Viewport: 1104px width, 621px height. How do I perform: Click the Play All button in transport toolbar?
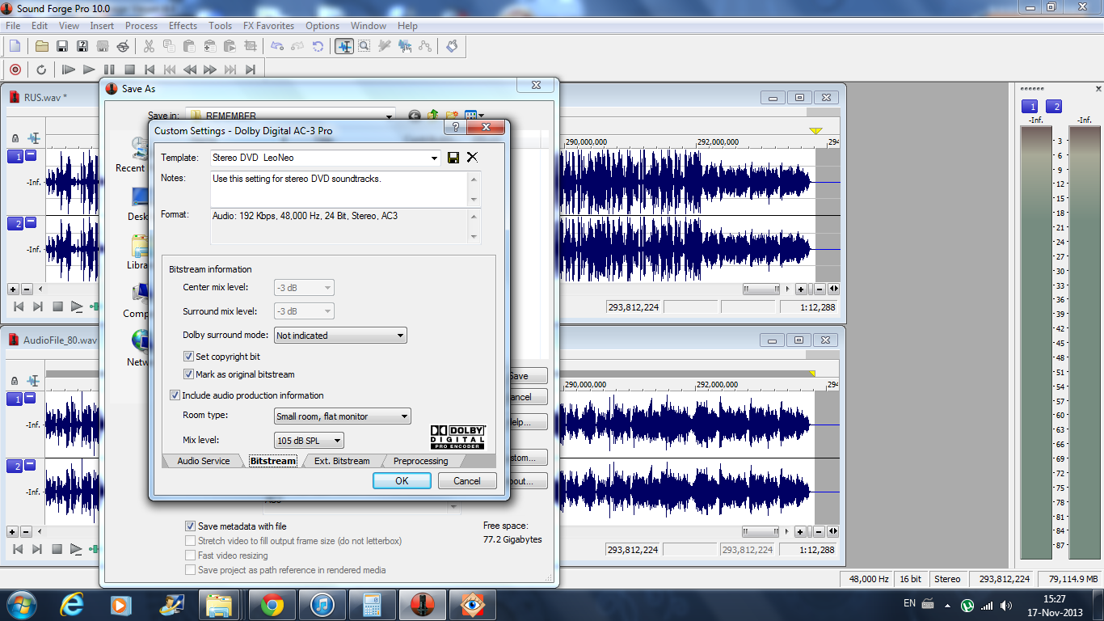tap(69, 70)
